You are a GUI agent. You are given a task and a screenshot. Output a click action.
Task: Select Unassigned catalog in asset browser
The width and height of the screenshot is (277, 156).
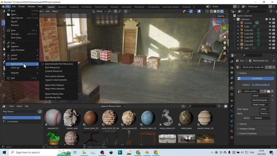(x=13, y=122)
